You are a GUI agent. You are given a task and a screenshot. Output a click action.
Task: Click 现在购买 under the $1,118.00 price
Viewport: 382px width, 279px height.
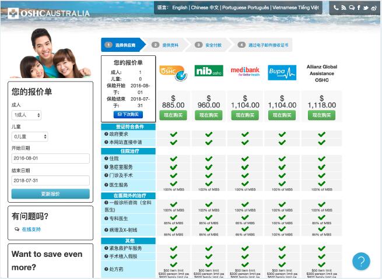pos(321,115)
